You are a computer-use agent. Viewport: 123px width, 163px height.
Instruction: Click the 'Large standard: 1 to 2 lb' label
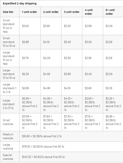point(9,88)
